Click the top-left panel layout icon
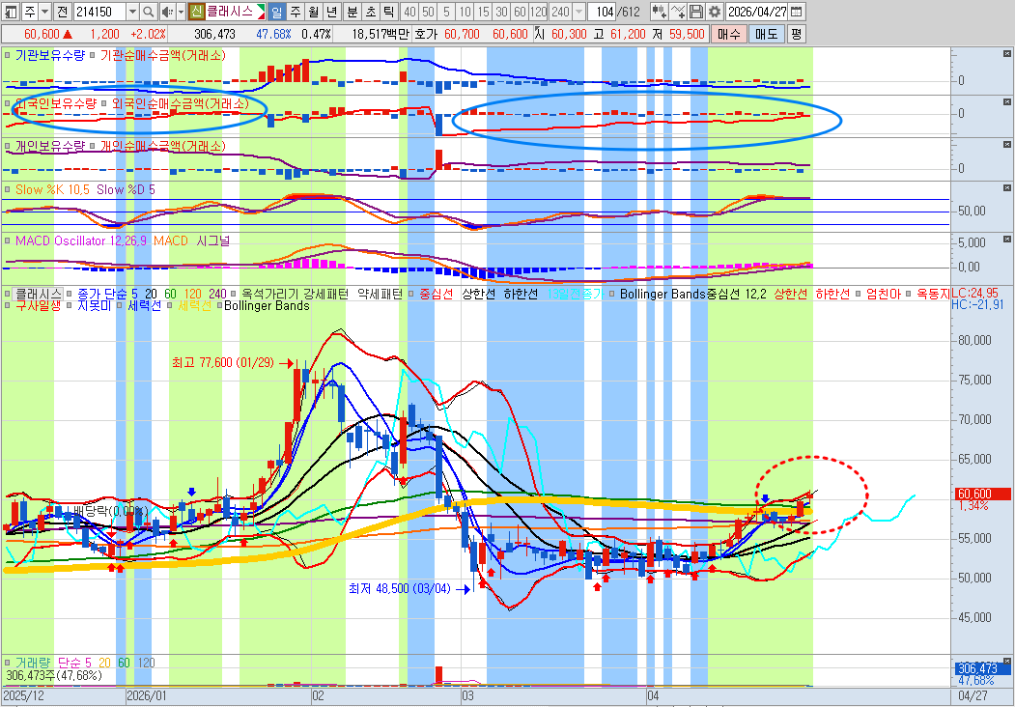This screenshot has width=1015, height=707. 11,12
